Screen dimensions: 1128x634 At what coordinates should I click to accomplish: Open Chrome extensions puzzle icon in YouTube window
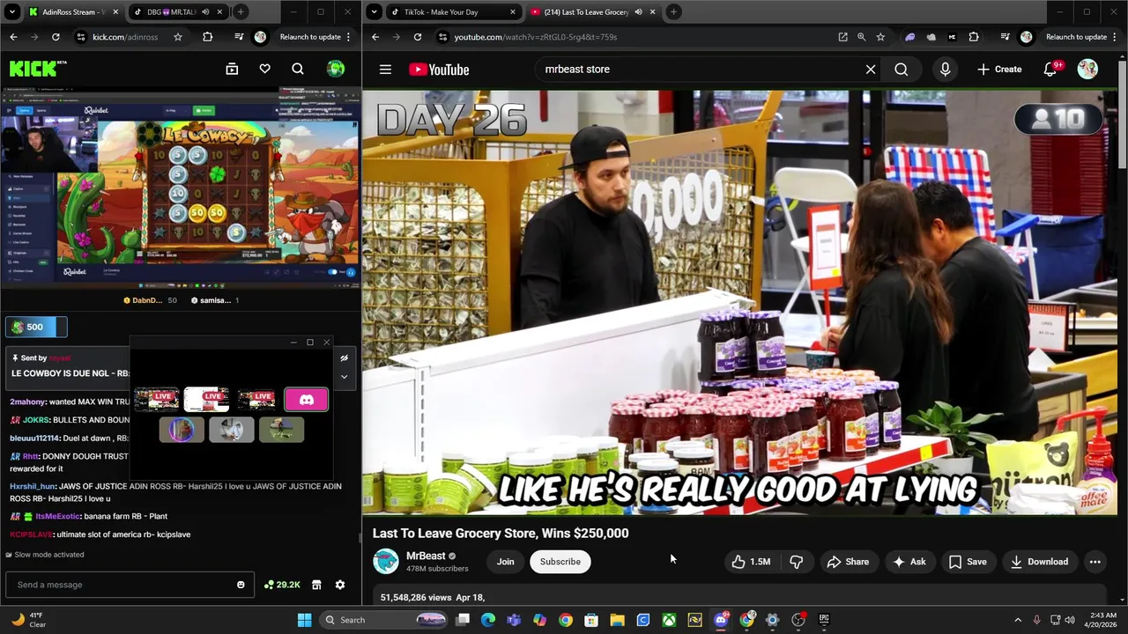pos(974,37)
